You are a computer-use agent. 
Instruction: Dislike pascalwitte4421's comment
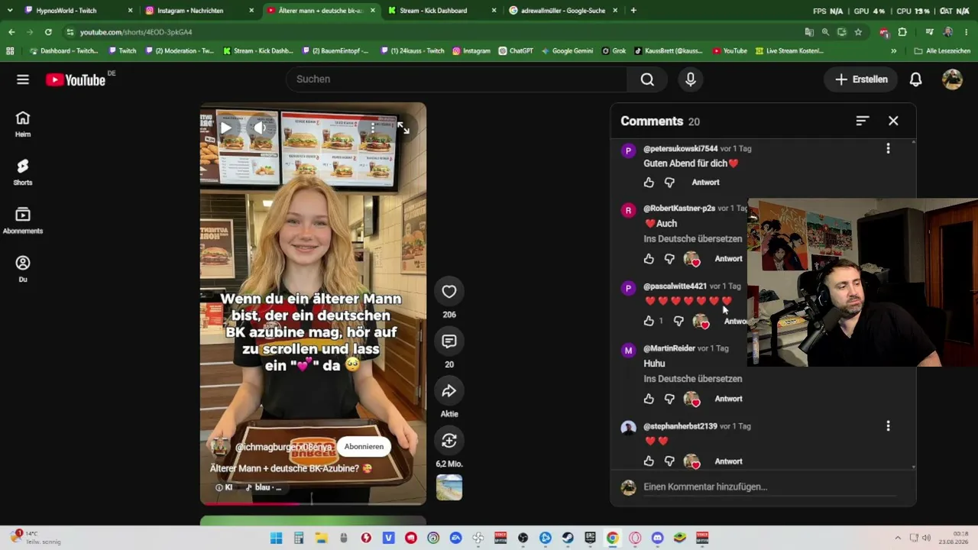678,322
